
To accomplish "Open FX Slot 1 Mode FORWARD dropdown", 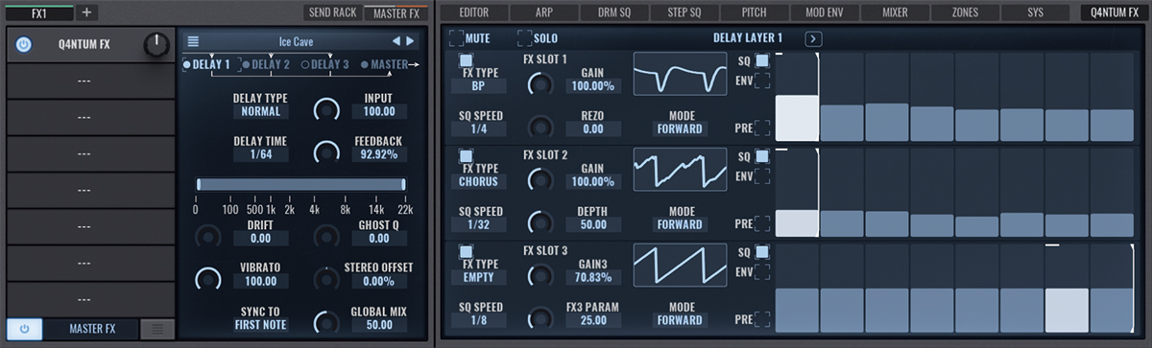I will pyautogui.click(x=680, y=128).
